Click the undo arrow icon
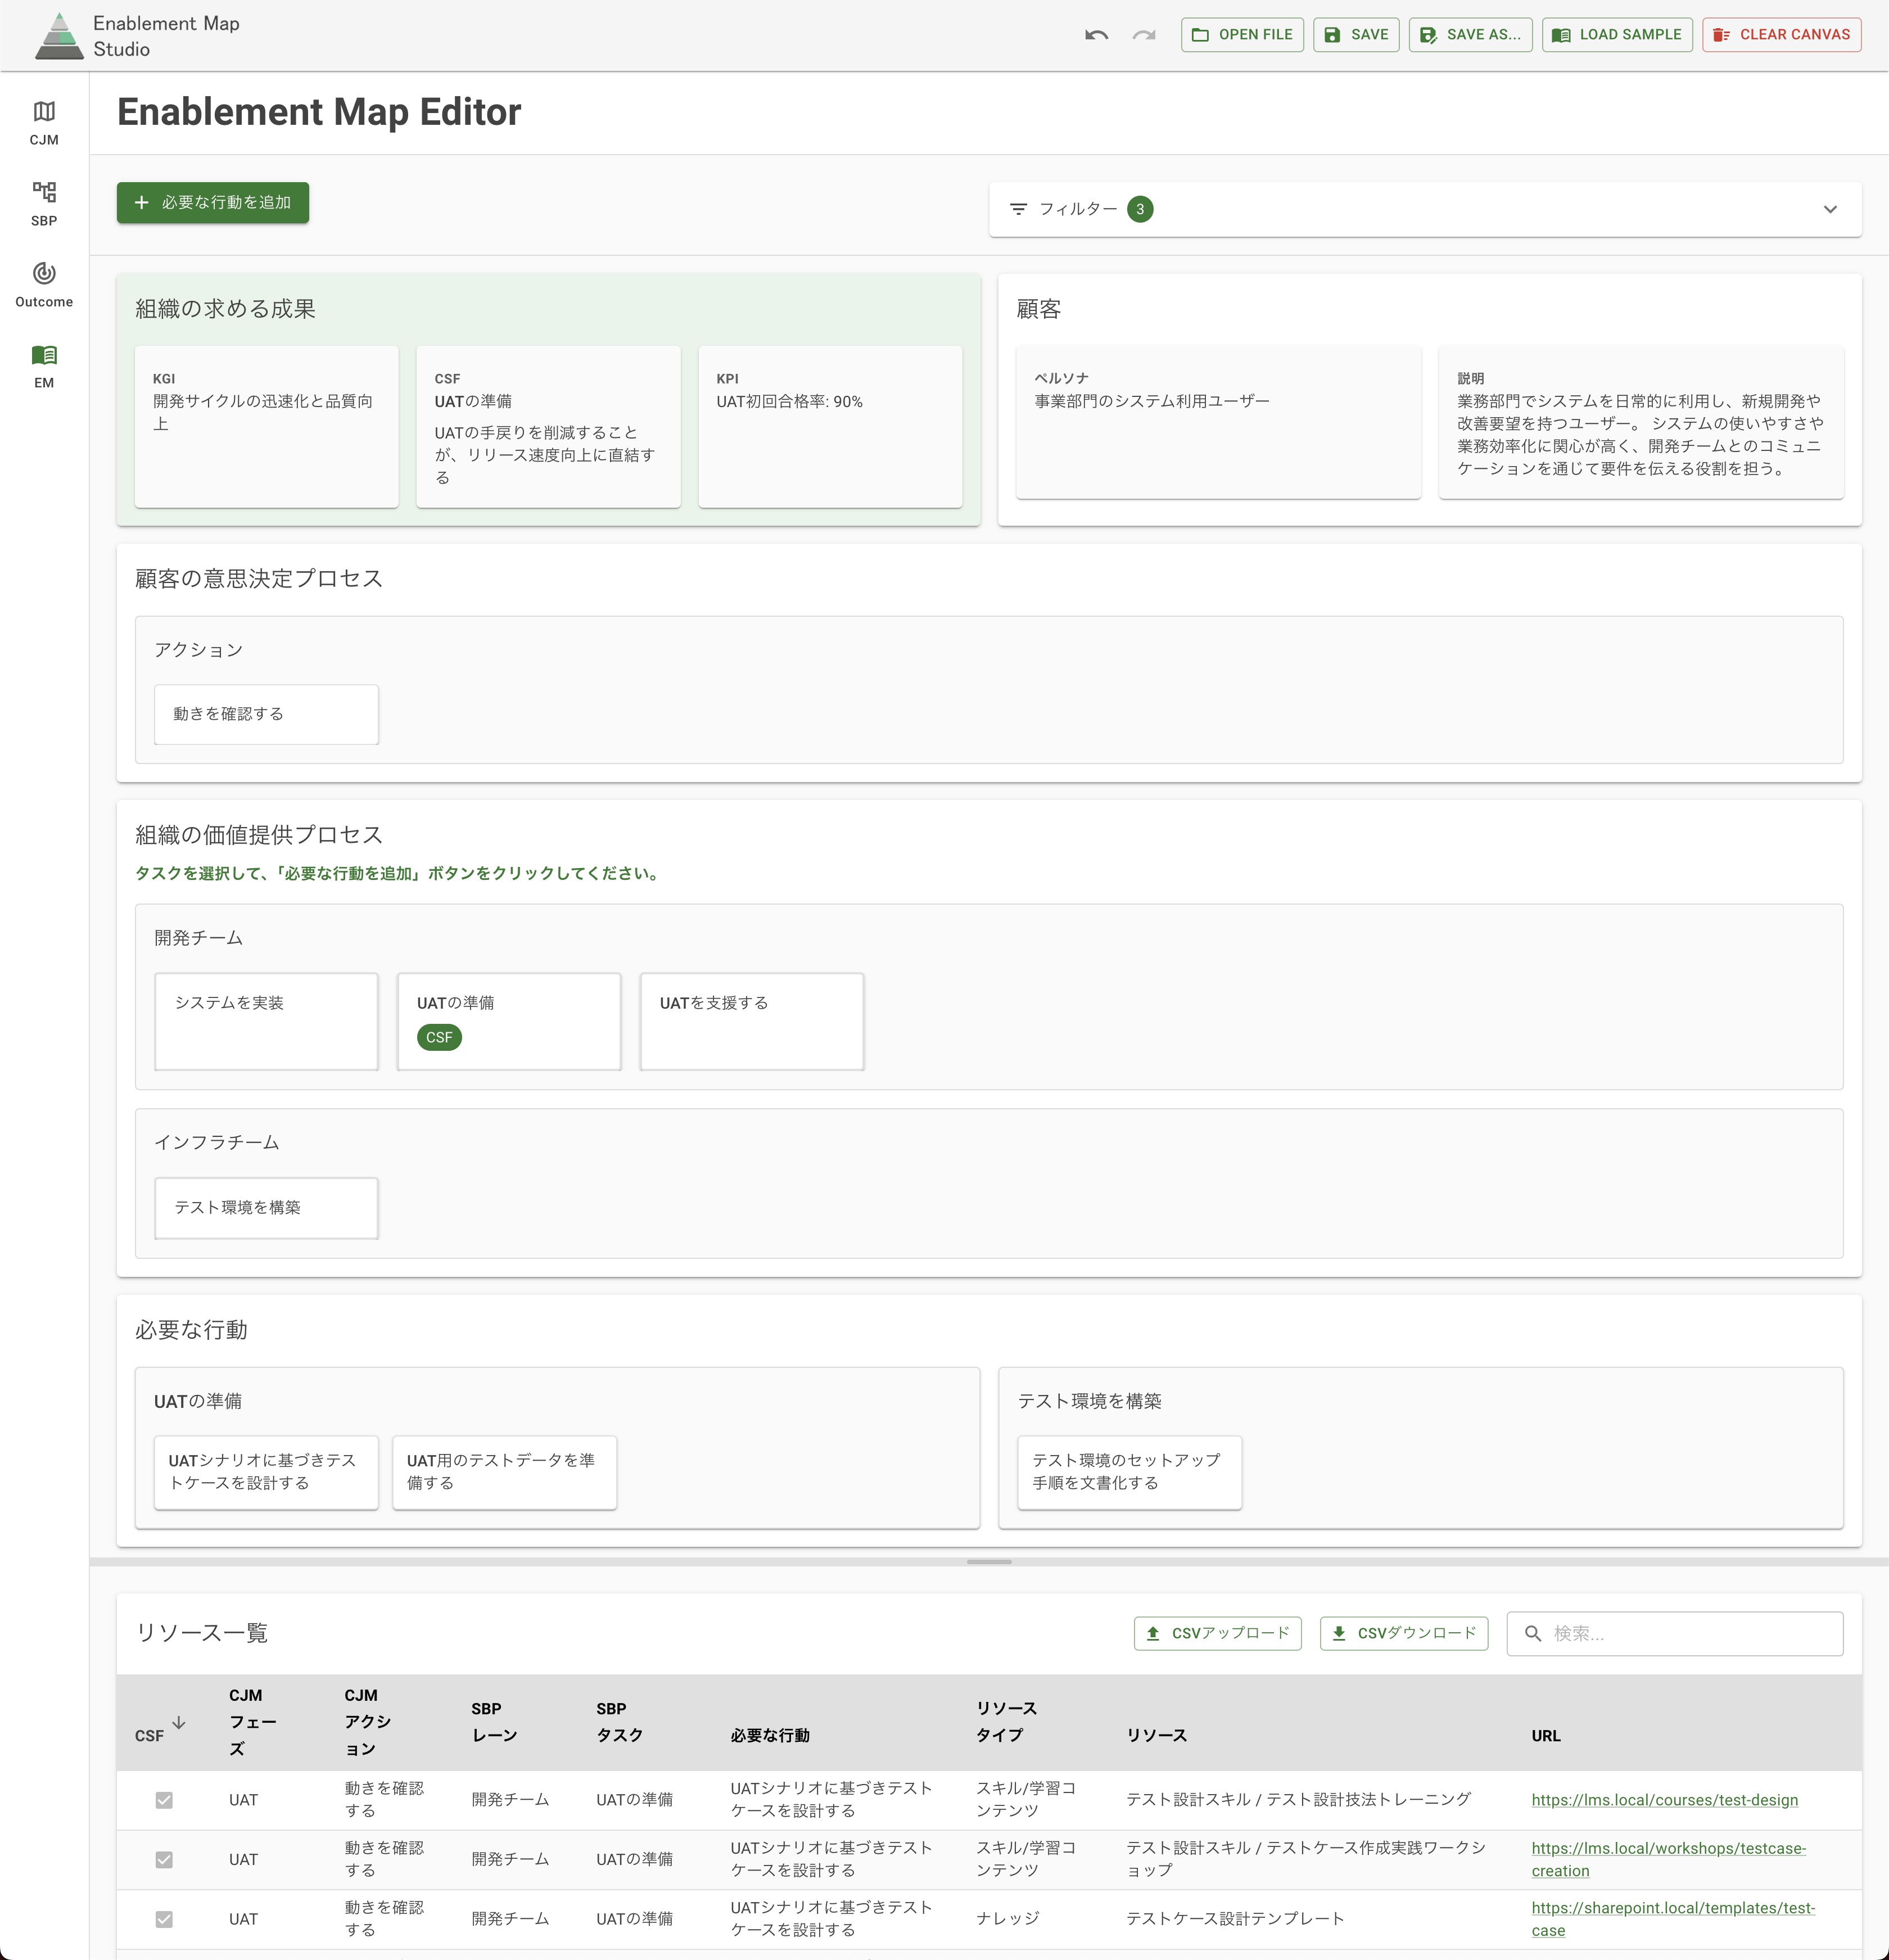Image resolution: width=1889 pixels, height=1960 pixels. click(1096, 35)
